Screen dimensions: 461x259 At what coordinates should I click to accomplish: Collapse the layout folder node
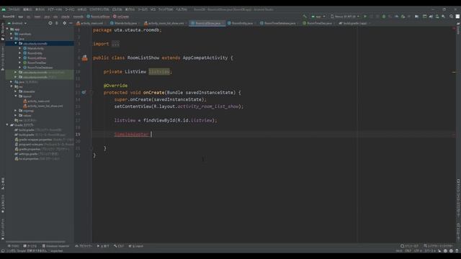(16, 96)
